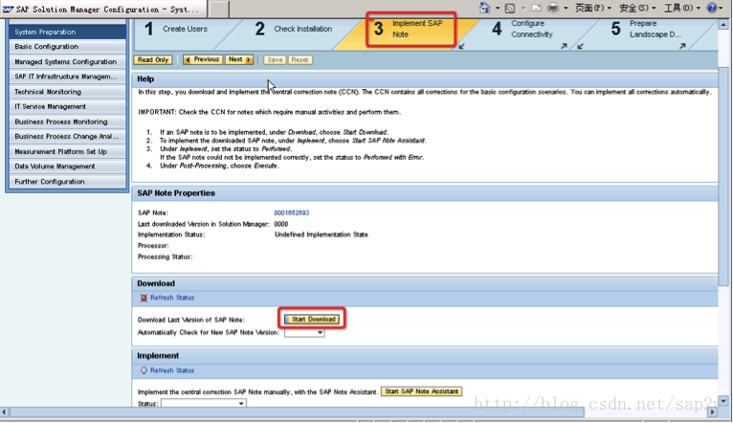This screenshot has width=733, height=423.
Task: Click the Next button
Action: [239, 60]
